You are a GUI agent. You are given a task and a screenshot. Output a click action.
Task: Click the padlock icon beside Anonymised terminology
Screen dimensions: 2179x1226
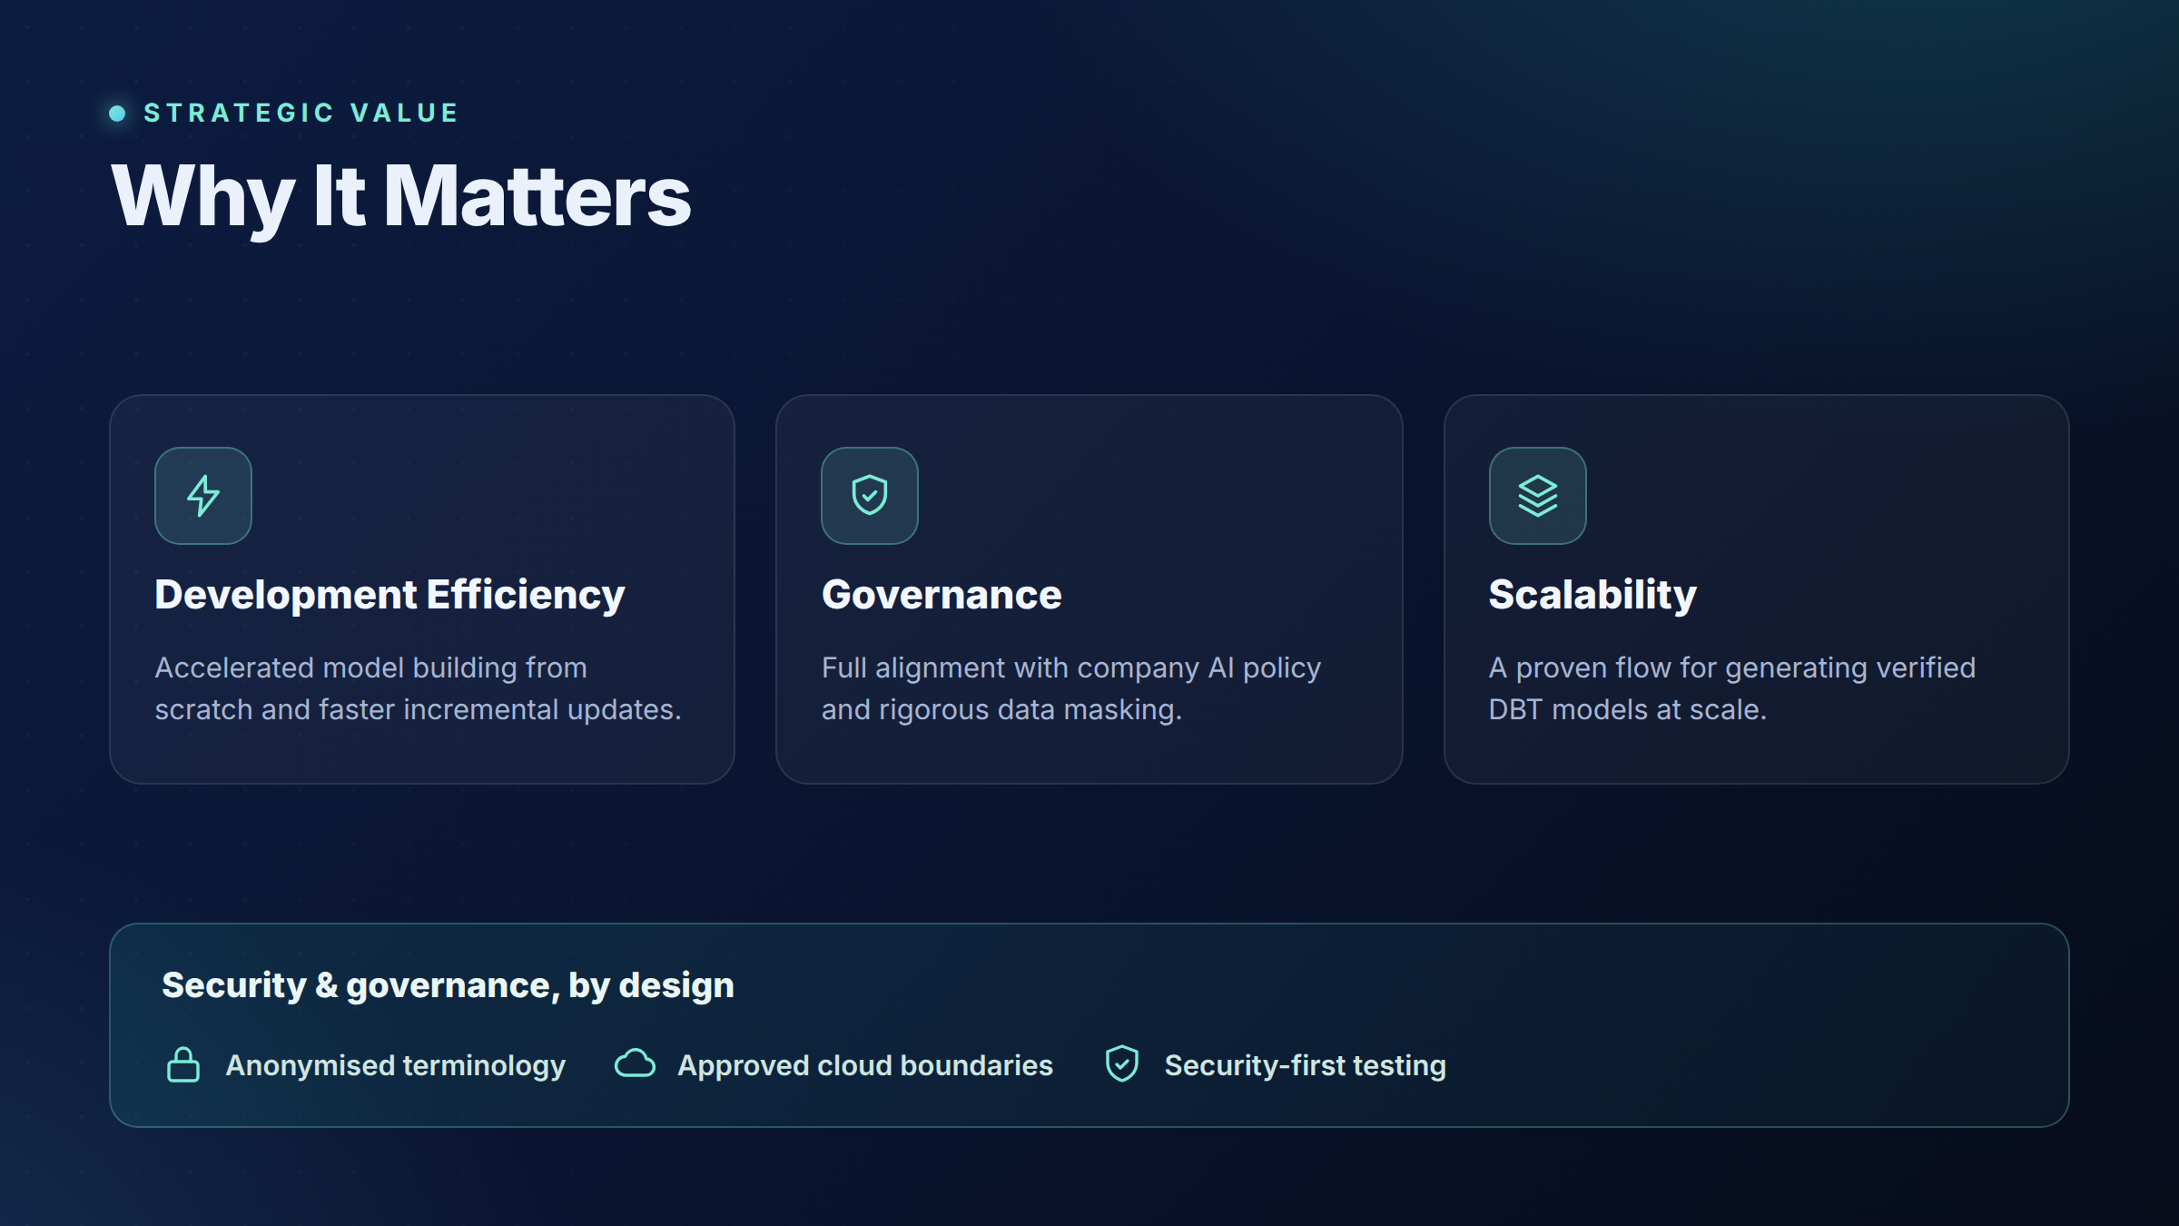pos(183,1064)
